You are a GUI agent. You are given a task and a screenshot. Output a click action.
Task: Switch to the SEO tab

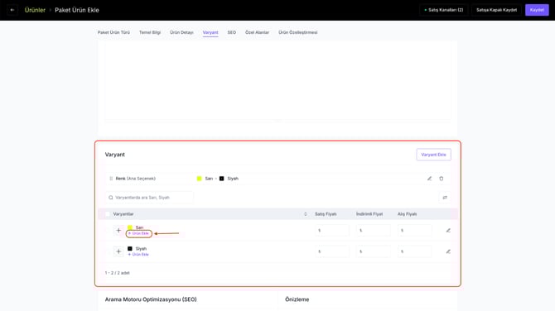tap(231, 32)
